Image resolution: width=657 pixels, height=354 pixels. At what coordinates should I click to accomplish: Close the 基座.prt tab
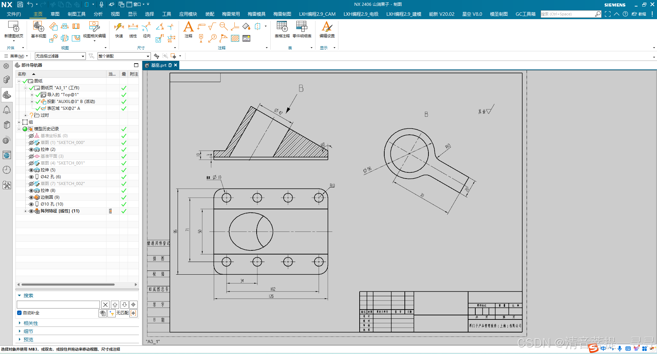point(176,65)
